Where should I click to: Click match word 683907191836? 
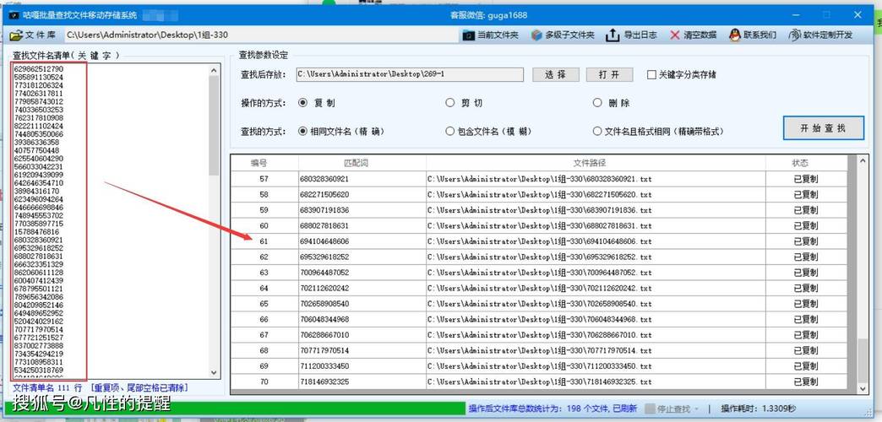tap(324, 210)
